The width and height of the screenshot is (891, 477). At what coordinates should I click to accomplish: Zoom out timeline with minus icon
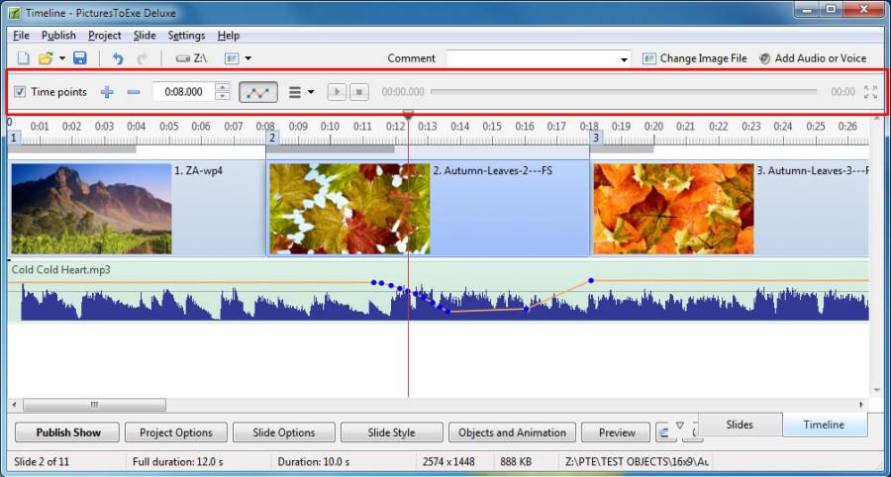(x=134, y=92)
